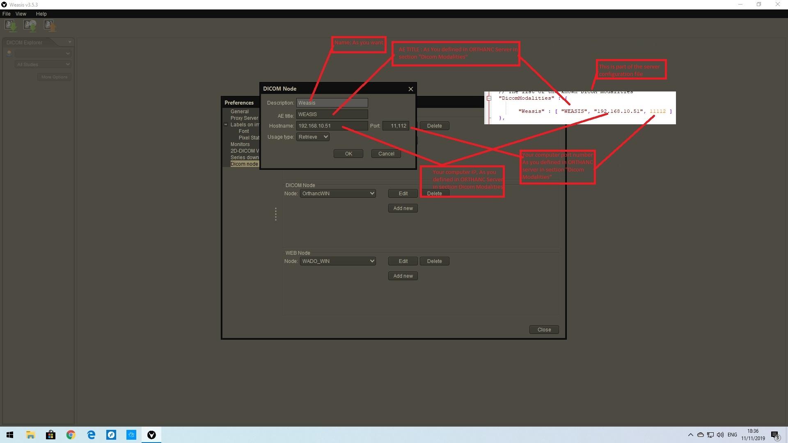The height and width of the screenshot is (443, 788).
Task: Close the Preferences dialog
Action: pyautogui.click(x=544, y=330)
